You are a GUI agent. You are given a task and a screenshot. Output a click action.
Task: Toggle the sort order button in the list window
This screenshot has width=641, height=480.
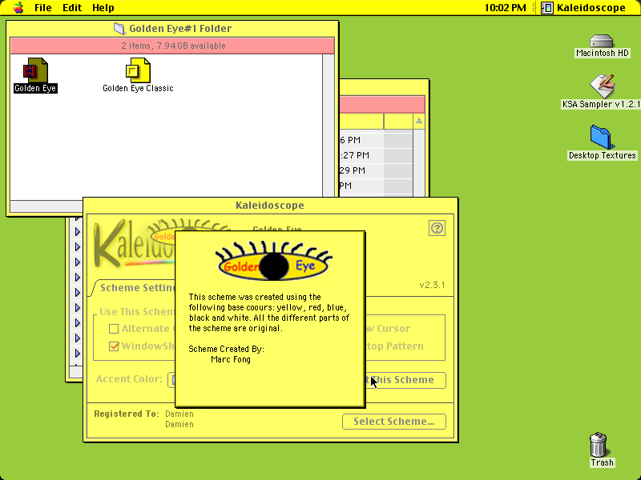pos(419,121)
